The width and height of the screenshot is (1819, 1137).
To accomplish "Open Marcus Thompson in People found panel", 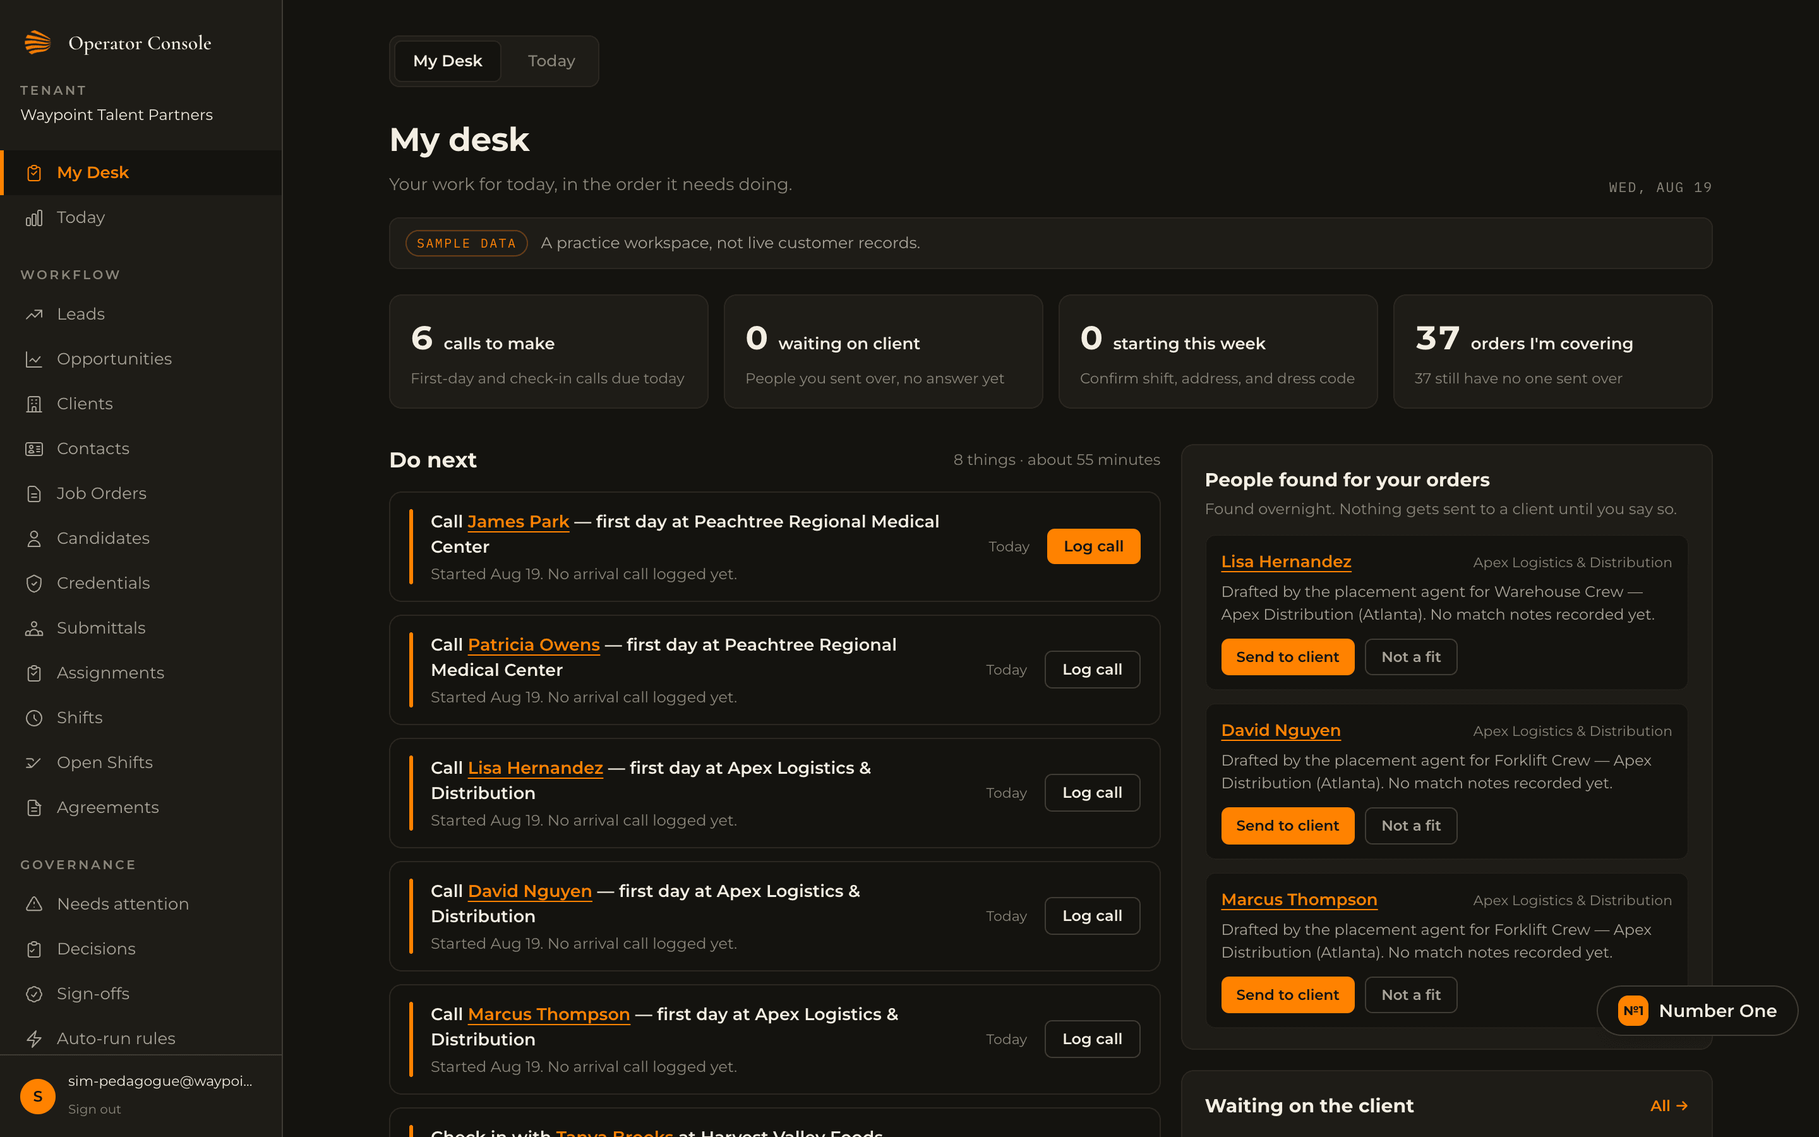I will tap(1299, 899).
